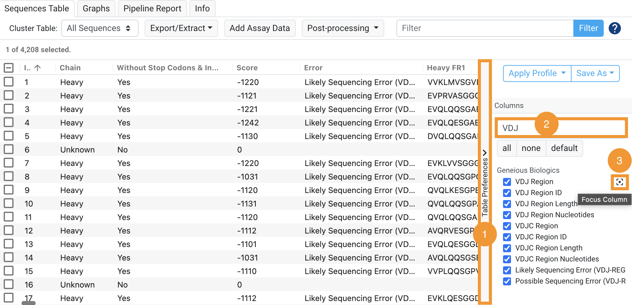Uncheck the VDJ Region column checkbox
Viewport: 632px width, 305px height.
(x=507, y=182)
